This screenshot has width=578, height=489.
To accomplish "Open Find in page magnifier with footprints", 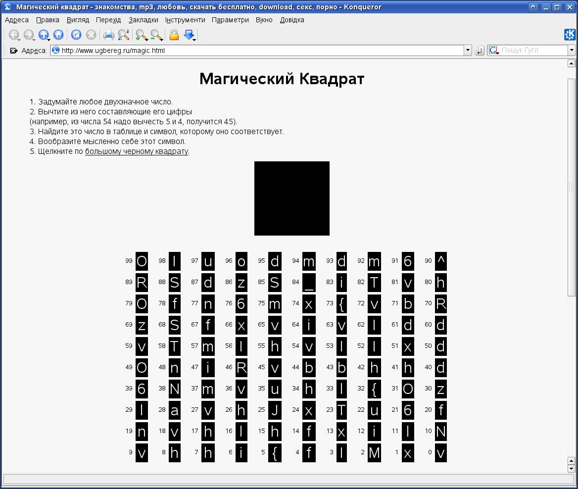I will point(124,35).
